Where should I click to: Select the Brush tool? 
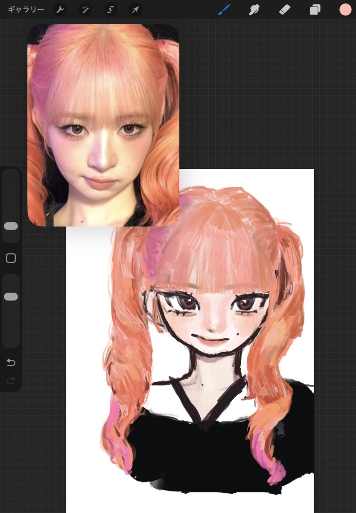click(224, 9)
